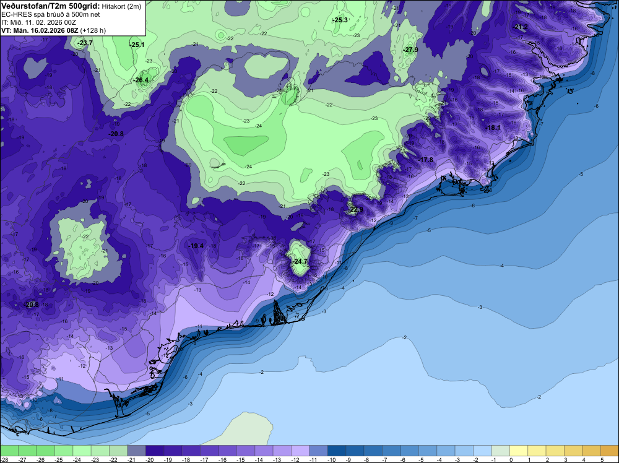Screen dimensions: 619x463
Task: Click the -18.1 temperature label
Action: [x=493, y=128]
